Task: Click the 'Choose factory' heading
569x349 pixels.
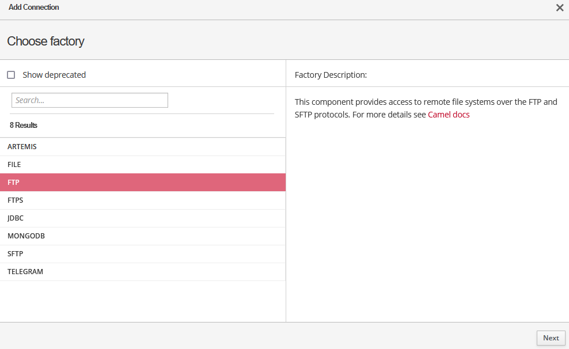Action: pyautogui.click(x=45, y=41)
